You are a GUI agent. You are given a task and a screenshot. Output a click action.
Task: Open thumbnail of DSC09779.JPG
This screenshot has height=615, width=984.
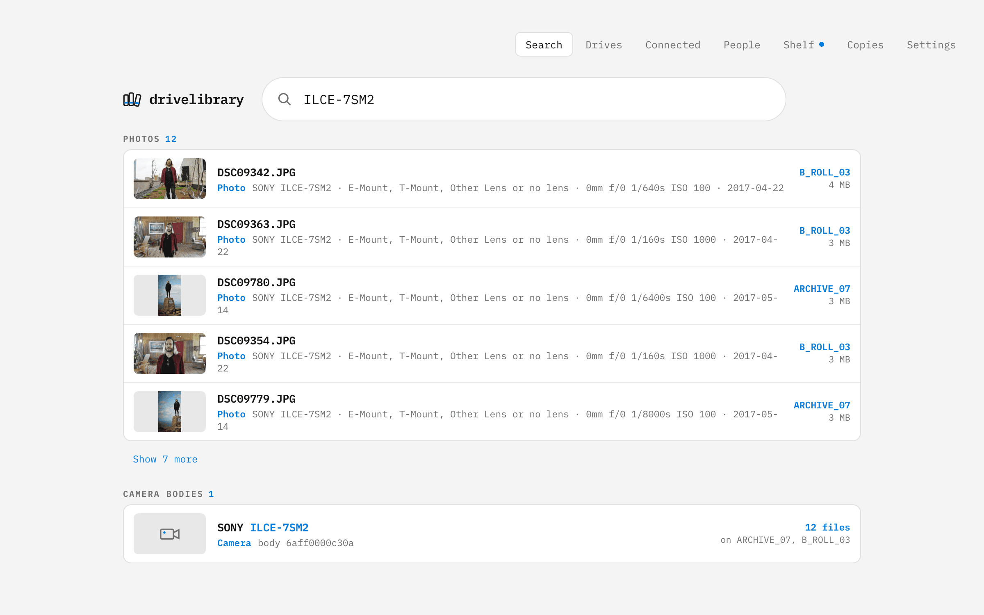pos(170,412)
